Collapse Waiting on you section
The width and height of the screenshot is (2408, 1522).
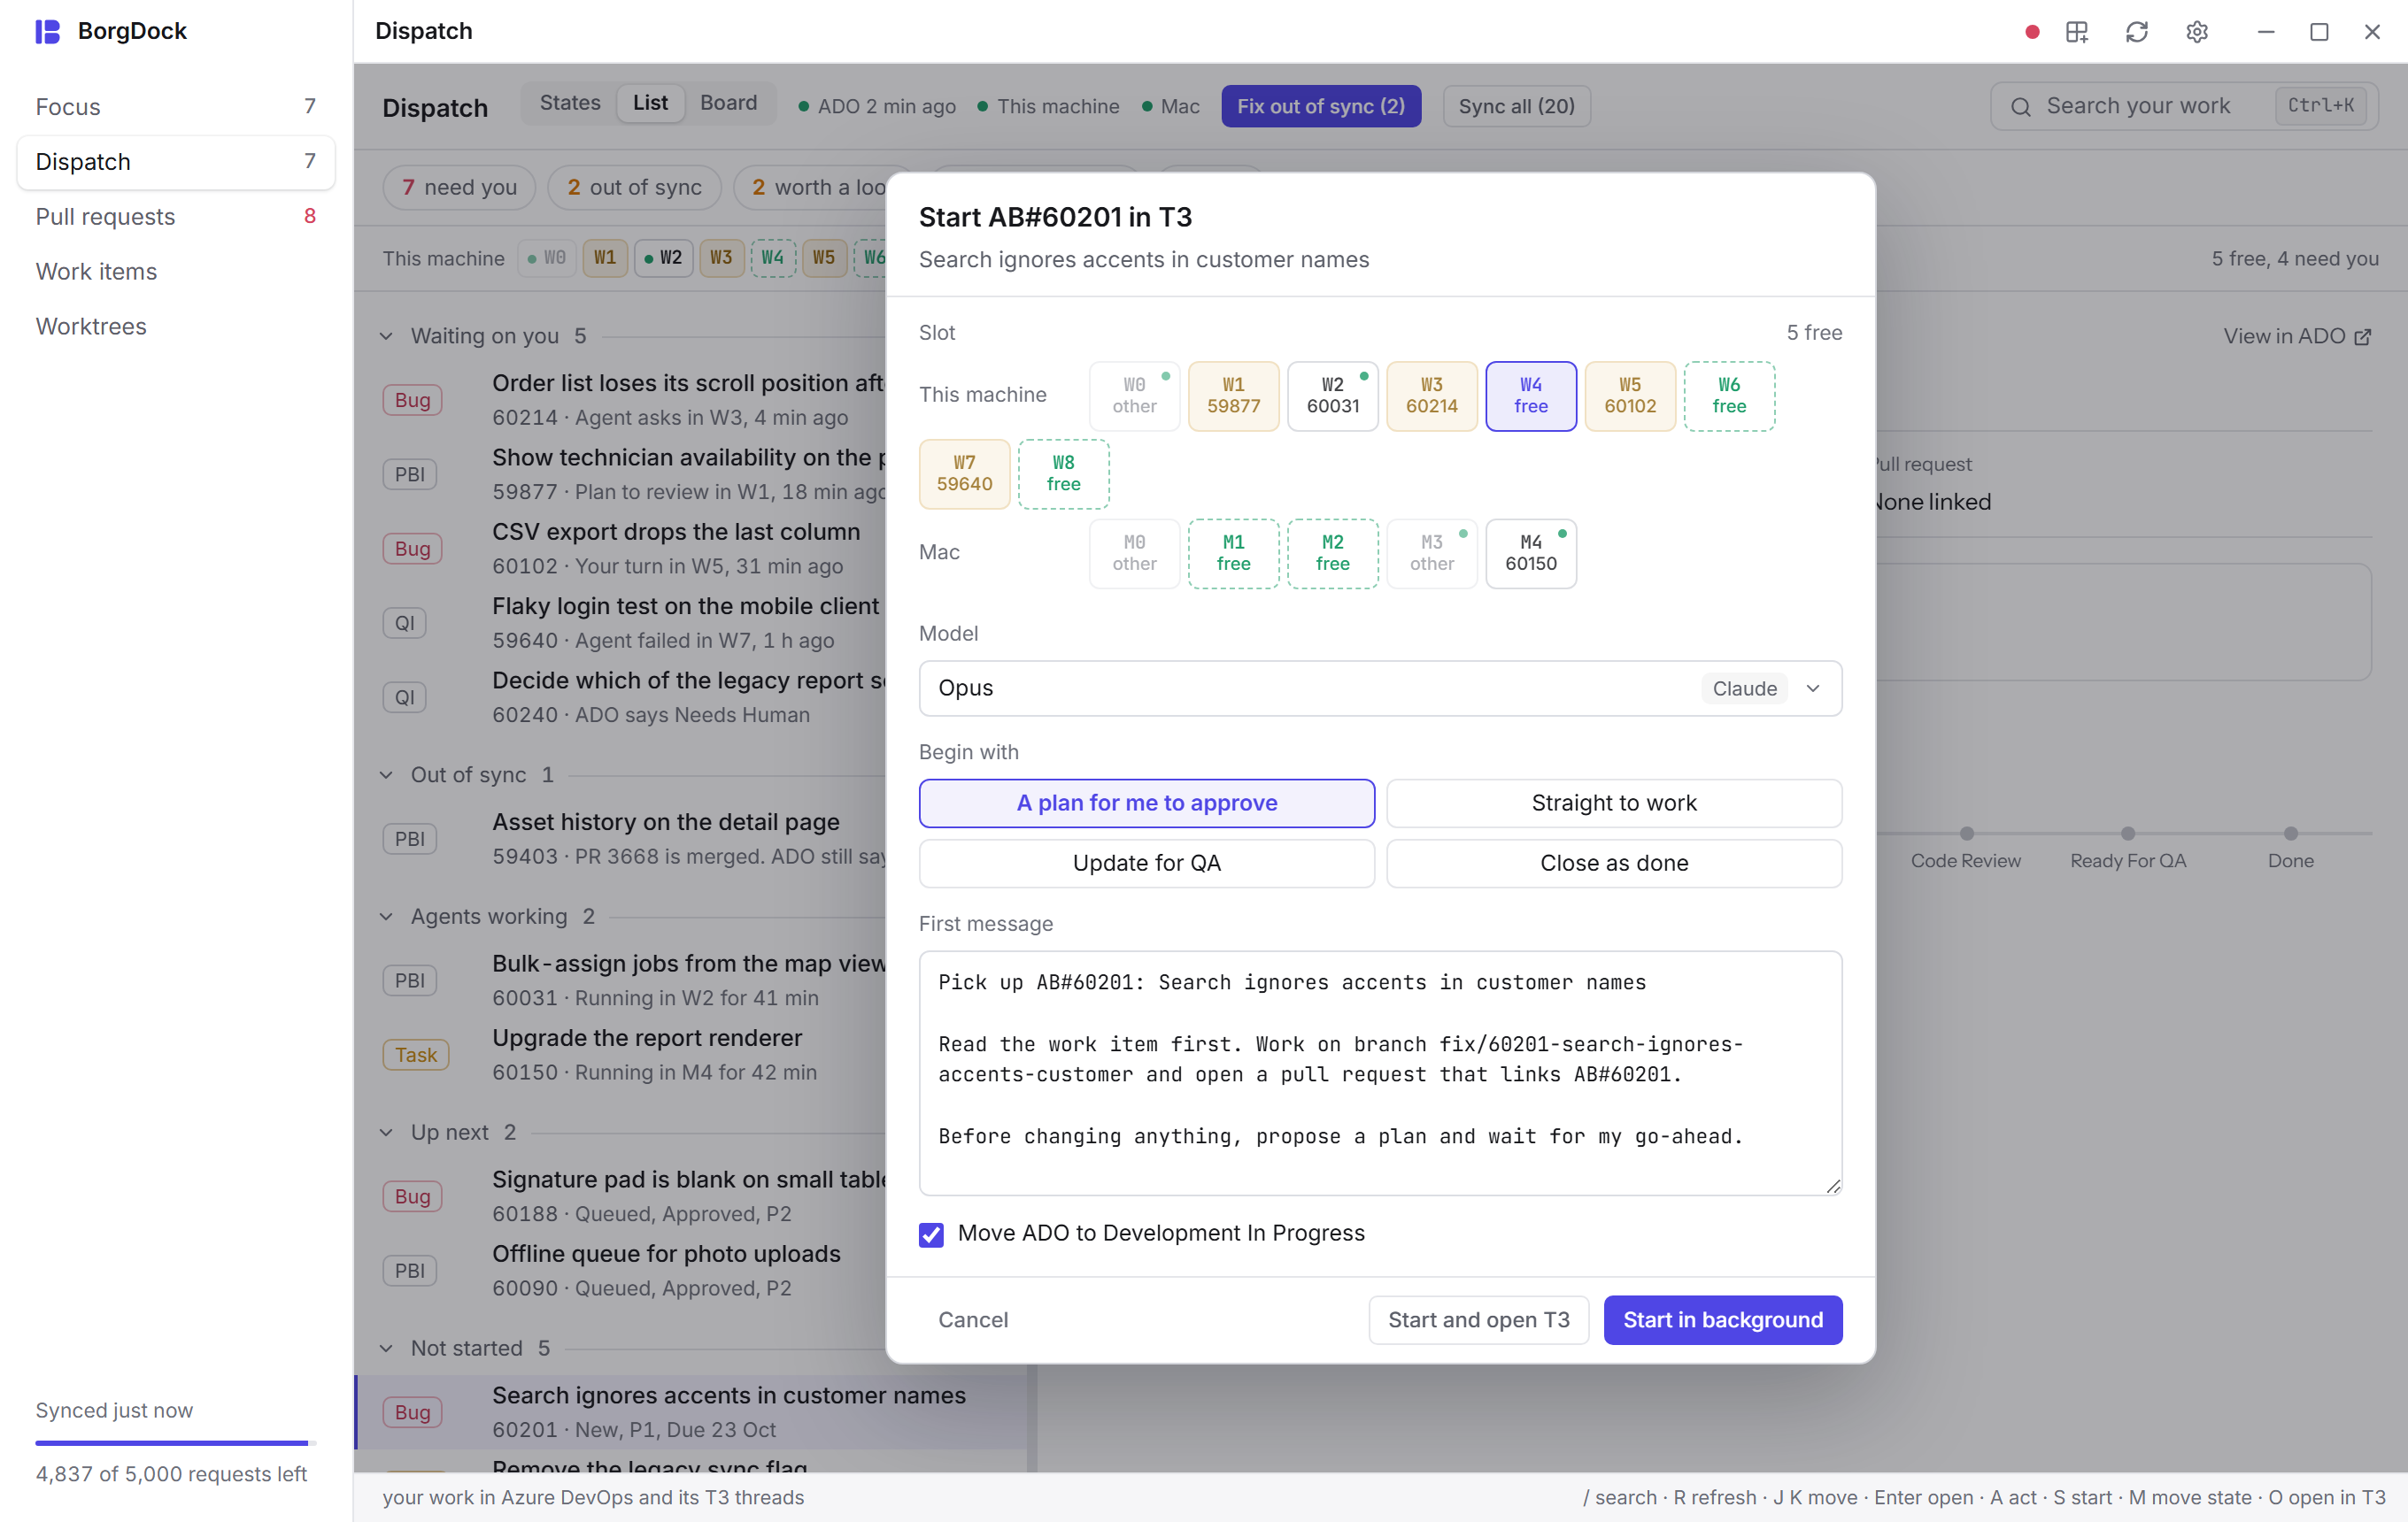[386, 337]
